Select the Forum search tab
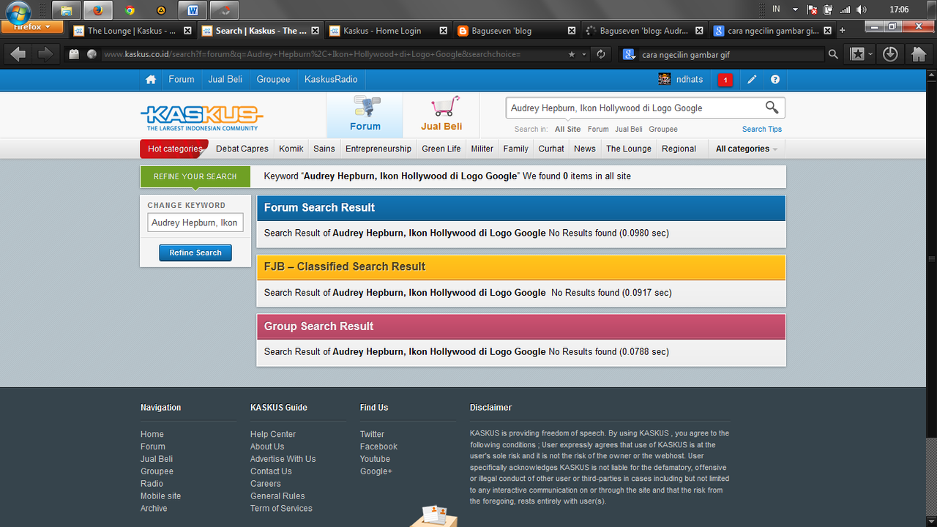The width and height of the screenshot is (937, 527). pos(365,115)
